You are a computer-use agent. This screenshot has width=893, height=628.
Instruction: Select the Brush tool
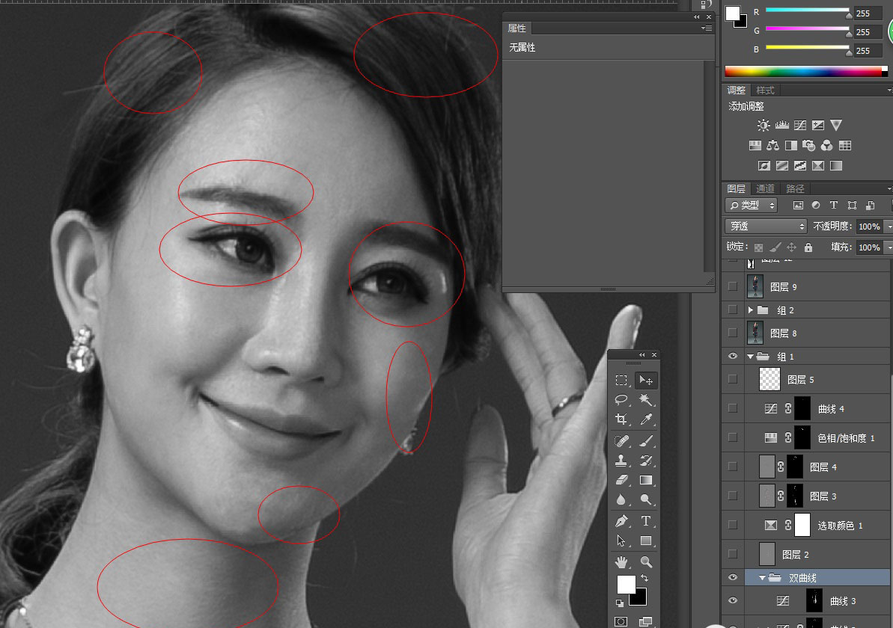coord(646,441)
